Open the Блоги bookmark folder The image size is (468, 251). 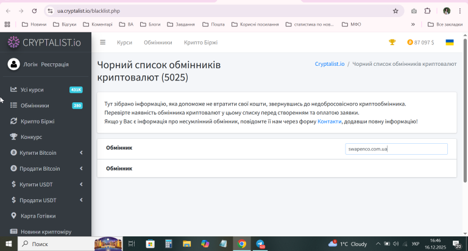point(150,24)
